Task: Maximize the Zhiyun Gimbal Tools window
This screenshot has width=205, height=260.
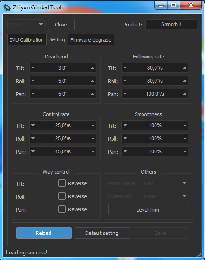Action: (174, 6)
